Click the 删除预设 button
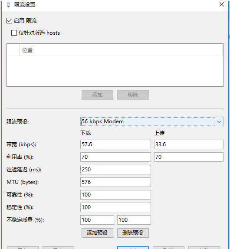 point(133,233)
